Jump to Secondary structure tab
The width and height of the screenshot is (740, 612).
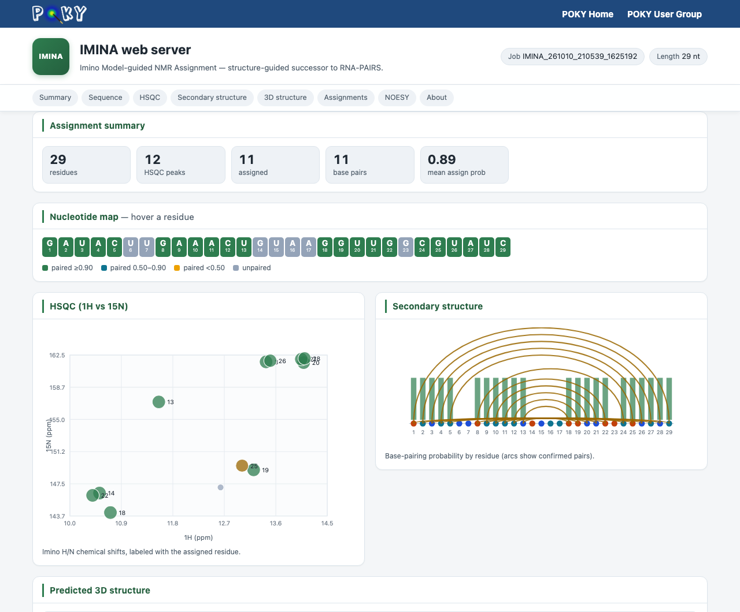click(212, 98)
